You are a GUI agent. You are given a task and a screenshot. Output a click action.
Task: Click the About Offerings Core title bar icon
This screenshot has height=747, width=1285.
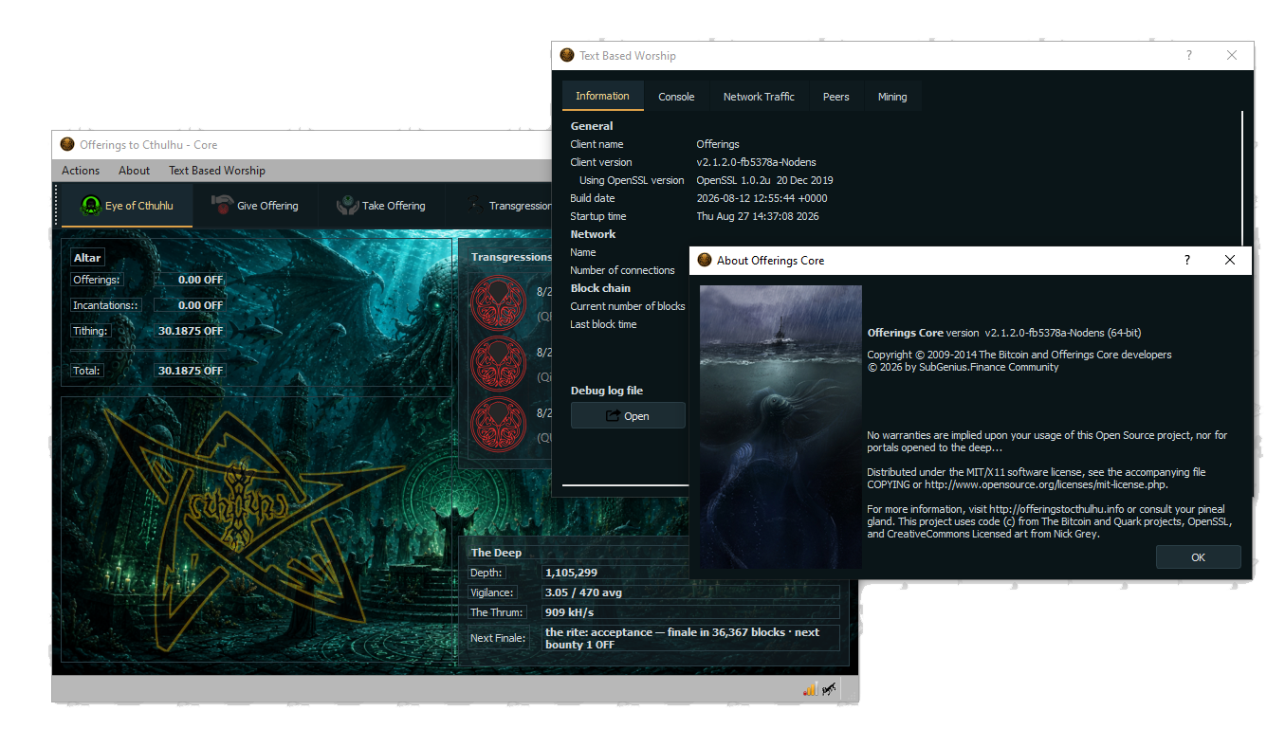[705, 260]
